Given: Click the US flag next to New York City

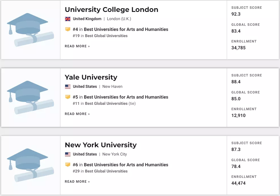Looking at the screenshot, I should tap(68, 154).
